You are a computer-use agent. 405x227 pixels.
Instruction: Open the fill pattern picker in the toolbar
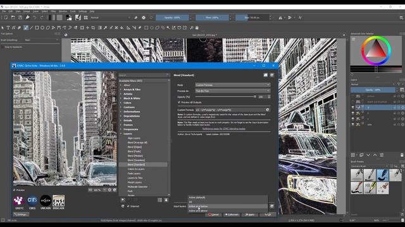(59, 18)
